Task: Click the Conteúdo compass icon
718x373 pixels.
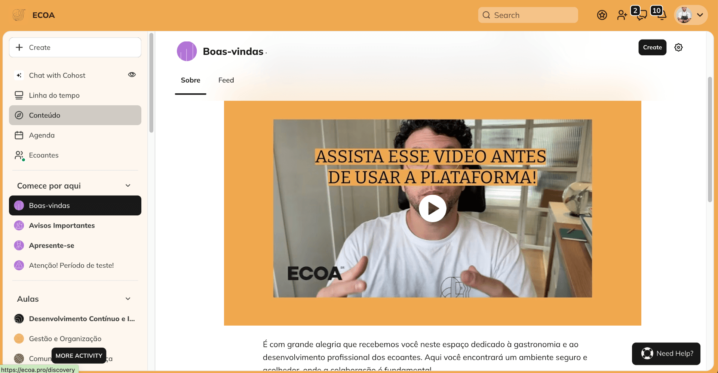Action: tap(19, 115)
